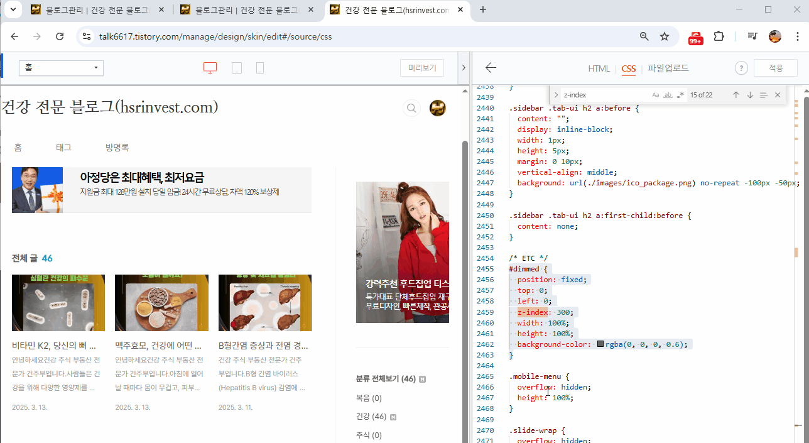The image size is (809, 443).
Task: Enable regex search with the .* toggle
Action: (x=681, y=94)
